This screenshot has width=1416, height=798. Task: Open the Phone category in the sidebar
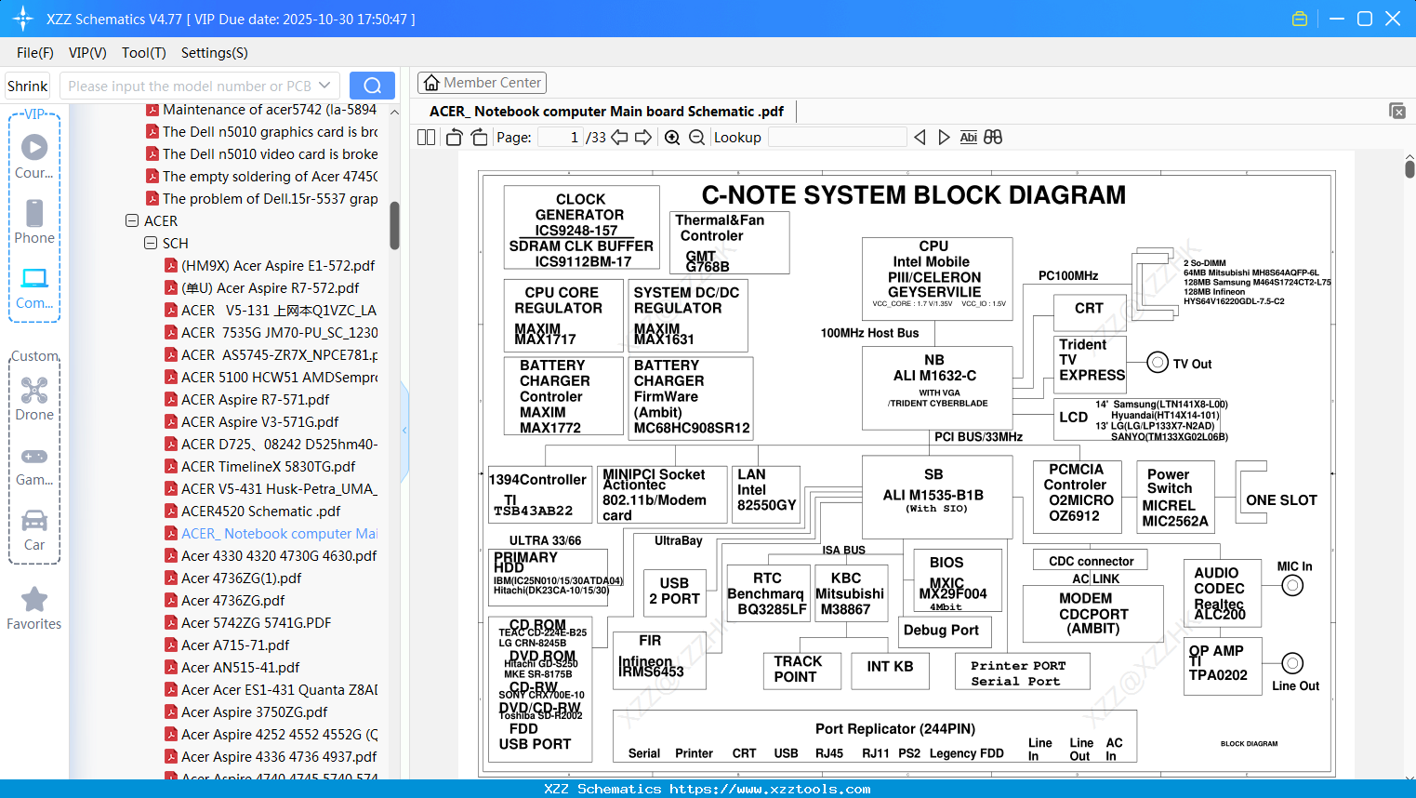click(x=34, y=221)
